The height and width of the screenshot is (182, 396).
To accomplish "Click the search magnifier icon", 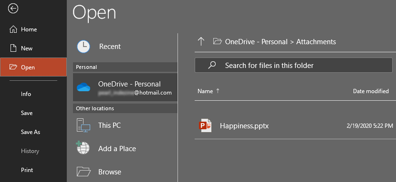I will tap(212, 66).
